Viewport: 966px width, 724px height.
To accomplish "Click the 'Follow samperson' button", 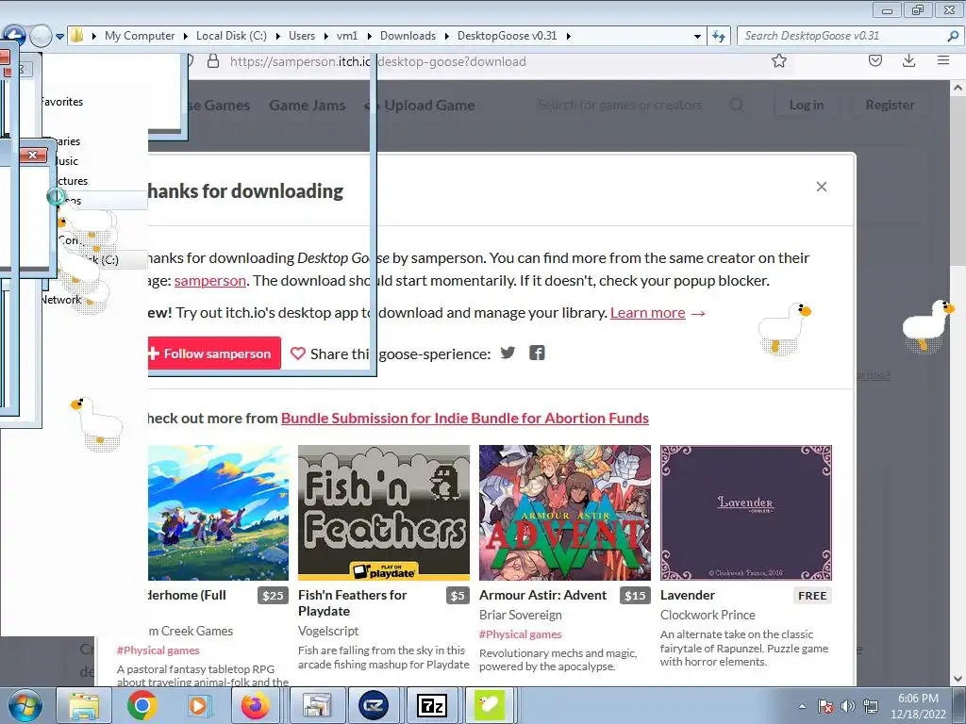I will (x=214, y=354).
